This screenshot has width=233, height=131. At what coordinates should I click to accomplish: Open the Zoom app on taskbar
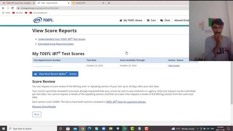click(x=103, y=128)
